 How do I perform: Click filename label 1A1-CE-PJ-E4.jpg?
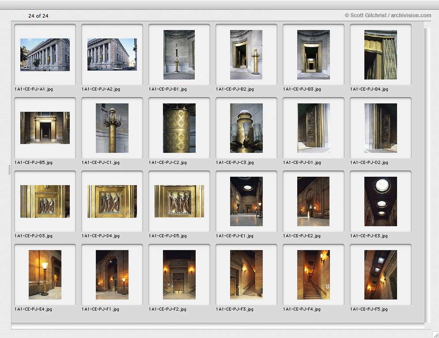(x=33, y=309)
